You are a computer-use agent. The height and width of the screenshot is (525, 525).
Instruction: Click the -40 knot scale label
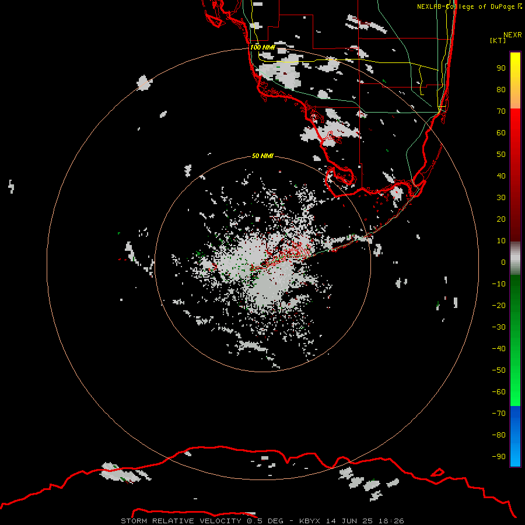click(x=499, y=349)
